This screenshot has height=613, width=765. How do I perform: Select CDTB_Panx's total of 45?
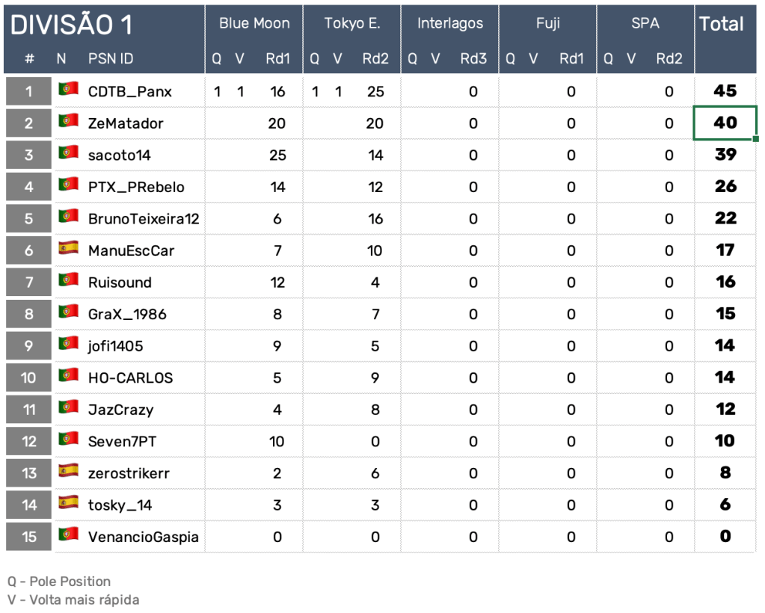point(725,90)
